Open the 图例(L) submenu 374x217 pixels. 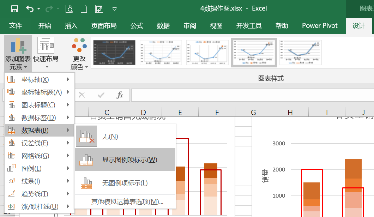click(x=40, y=168)
